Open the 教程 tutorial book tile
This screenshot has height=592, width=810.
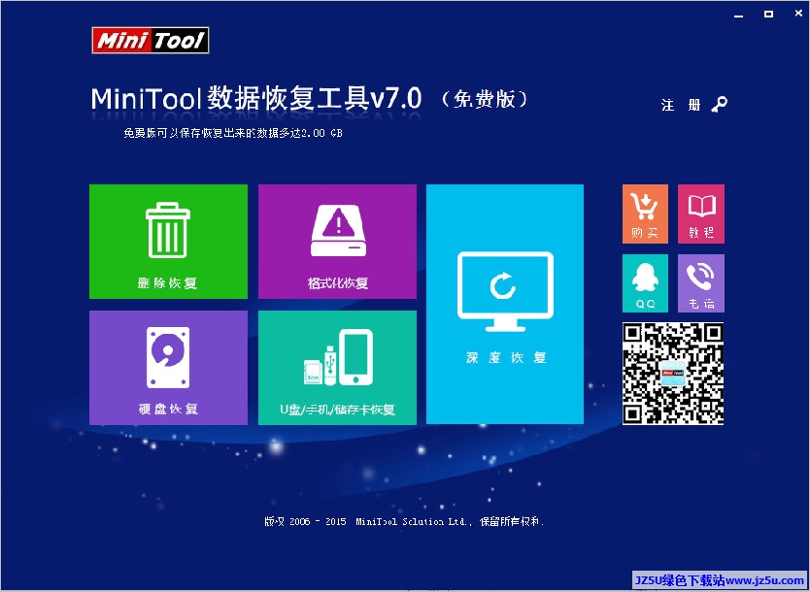[701, 214]
